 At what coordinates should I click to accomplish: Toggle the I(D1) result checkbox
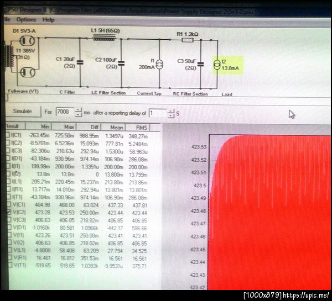pyautogui.click(x=8, y=158)
